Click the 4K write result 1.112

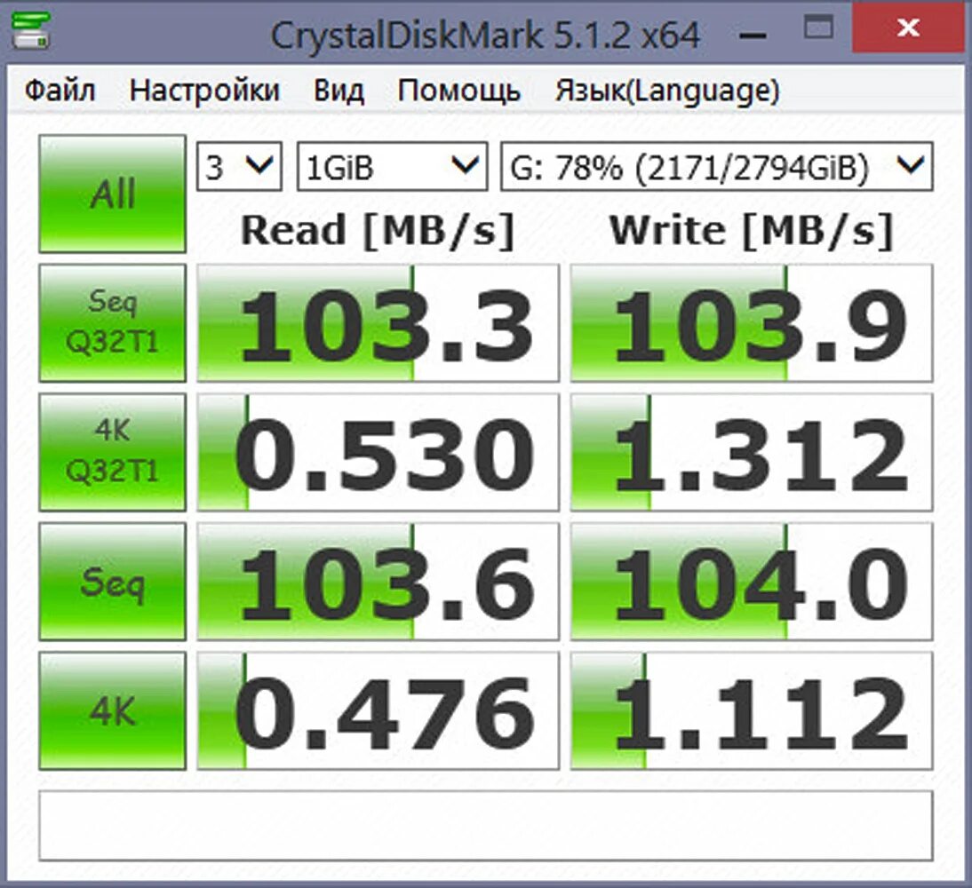(752, 710)
